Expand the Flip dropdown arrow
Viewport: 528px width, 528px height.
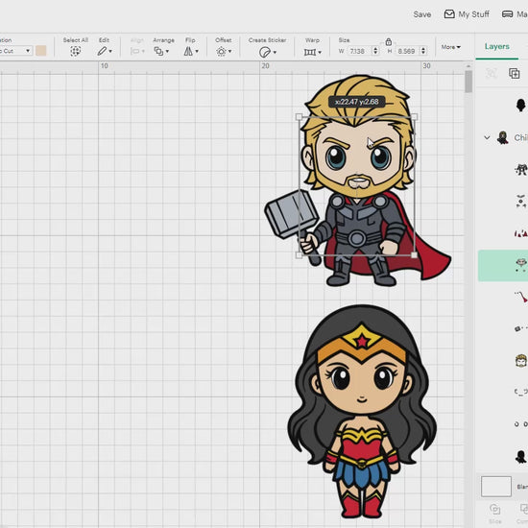tap(197, 52)
